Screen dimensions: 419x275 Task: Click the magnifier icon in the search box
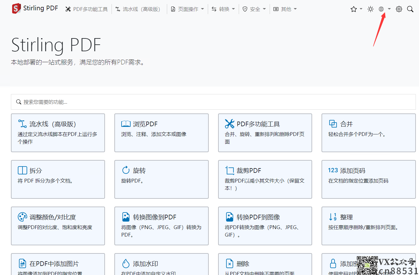(19, 102)
